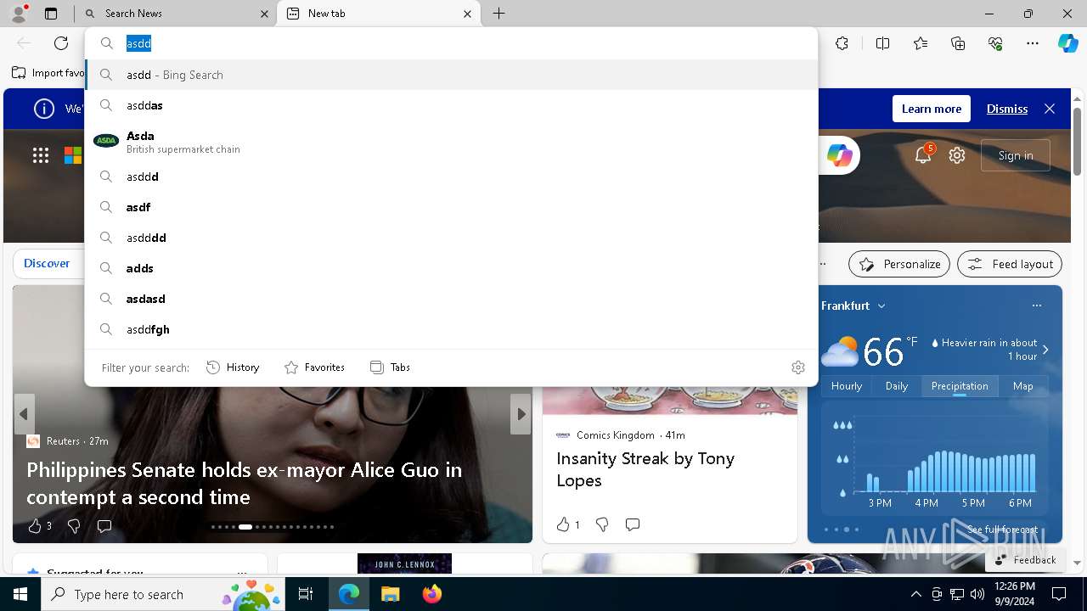Select the Precipitation weather tab
Screen dimensions: 1087x611
[960, 386]
